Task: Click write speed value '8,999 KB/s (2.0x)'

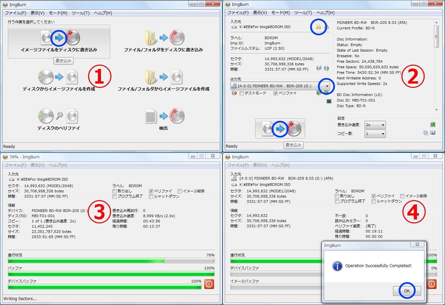Action: [x=159, y=216]
